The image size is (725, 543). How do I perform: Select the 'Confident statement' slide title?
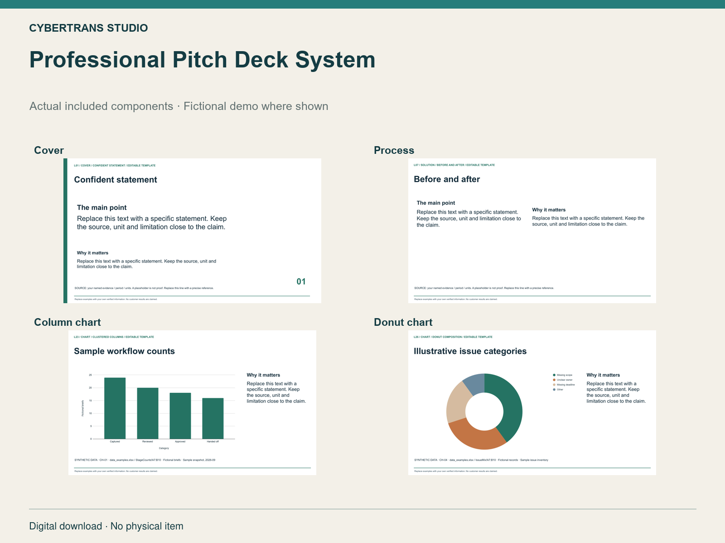click(116, 180)
